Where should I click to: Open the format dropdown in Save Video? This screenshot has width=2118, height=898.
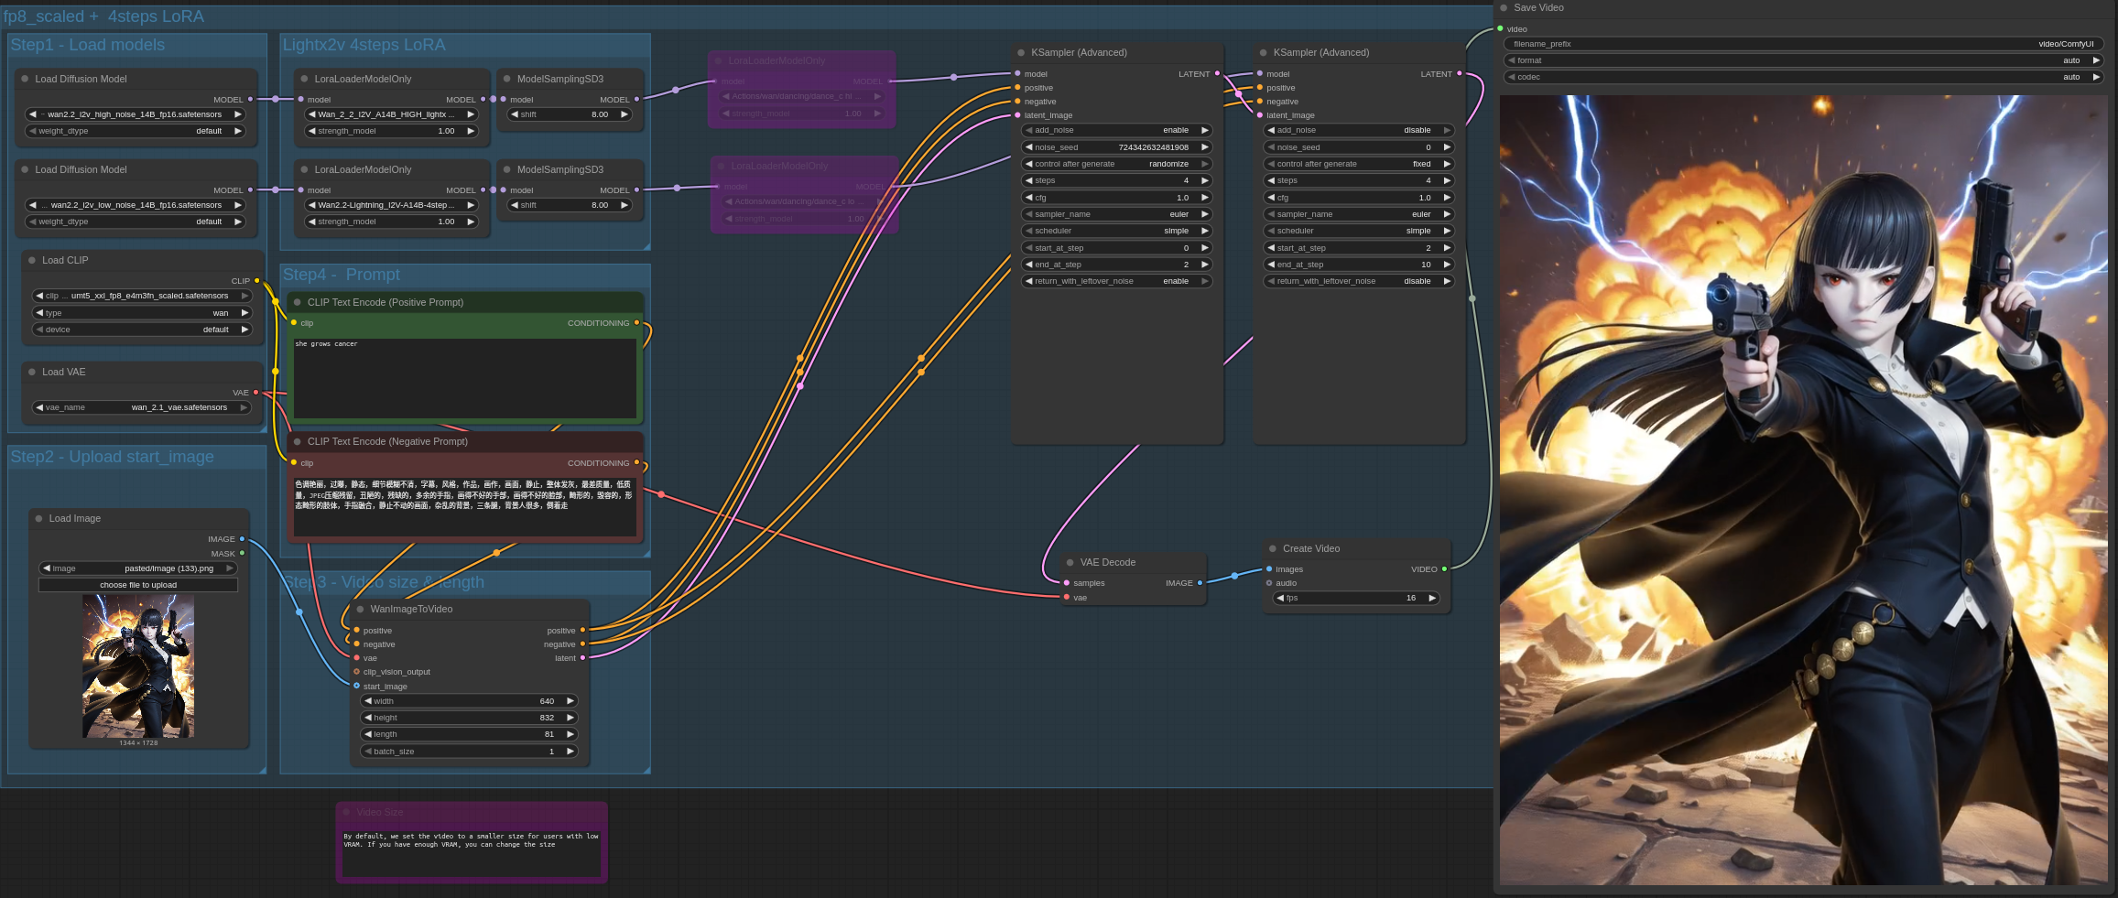[x=1804, y=60]
